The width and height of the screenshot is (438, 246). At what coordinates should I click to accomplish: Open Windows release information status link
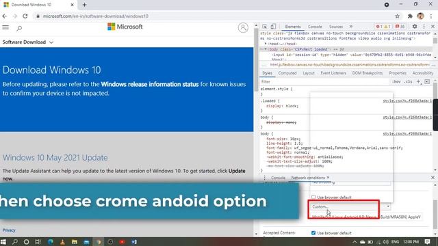click(150, 84)
